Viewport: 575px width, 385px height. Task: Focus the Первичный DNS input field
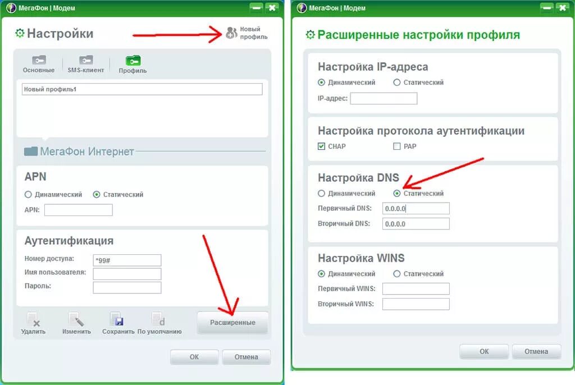(x=416, y=208)
